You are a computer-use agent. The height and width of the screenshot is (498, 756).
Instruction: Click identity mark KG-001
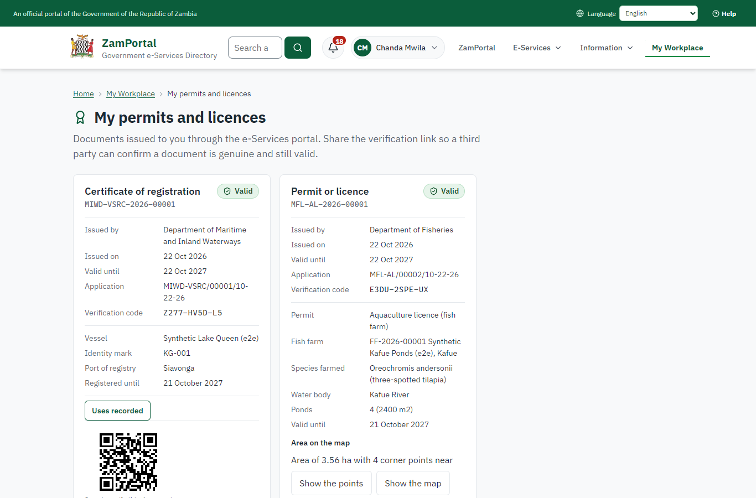[x=177, y=353]
